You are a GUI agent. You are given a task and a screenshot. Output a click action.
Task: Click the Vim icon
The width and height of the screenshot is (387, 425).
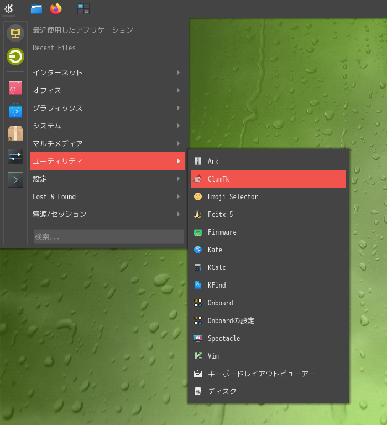tap(198, 356)
